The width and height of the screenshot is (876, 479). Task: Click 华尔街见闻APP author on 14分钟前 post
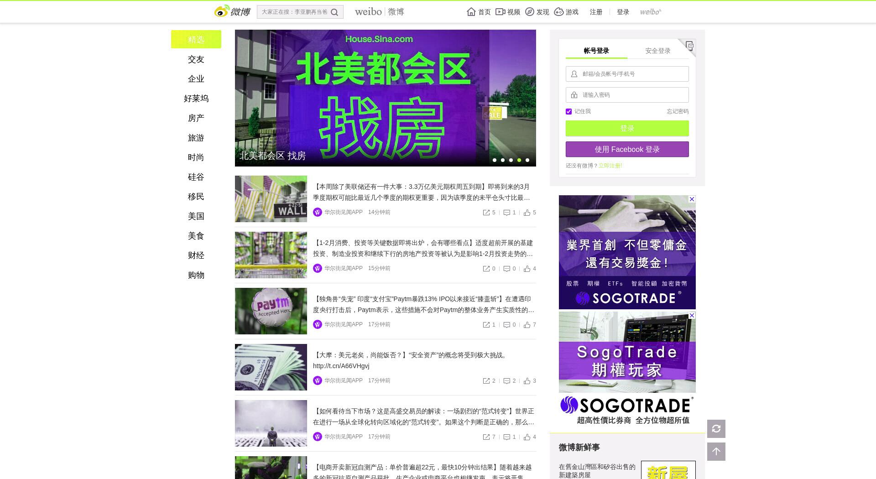tap(344, 212)
